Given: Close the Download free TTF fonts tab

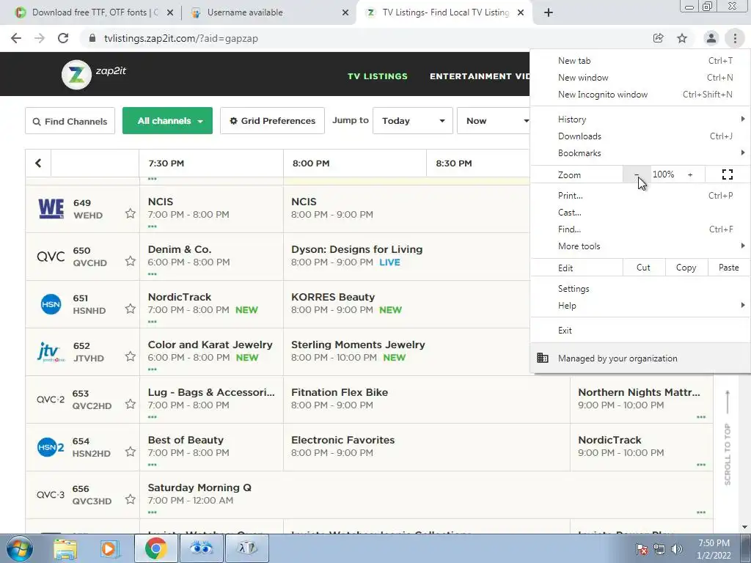Looking at the screenshot, I should 170,13.
